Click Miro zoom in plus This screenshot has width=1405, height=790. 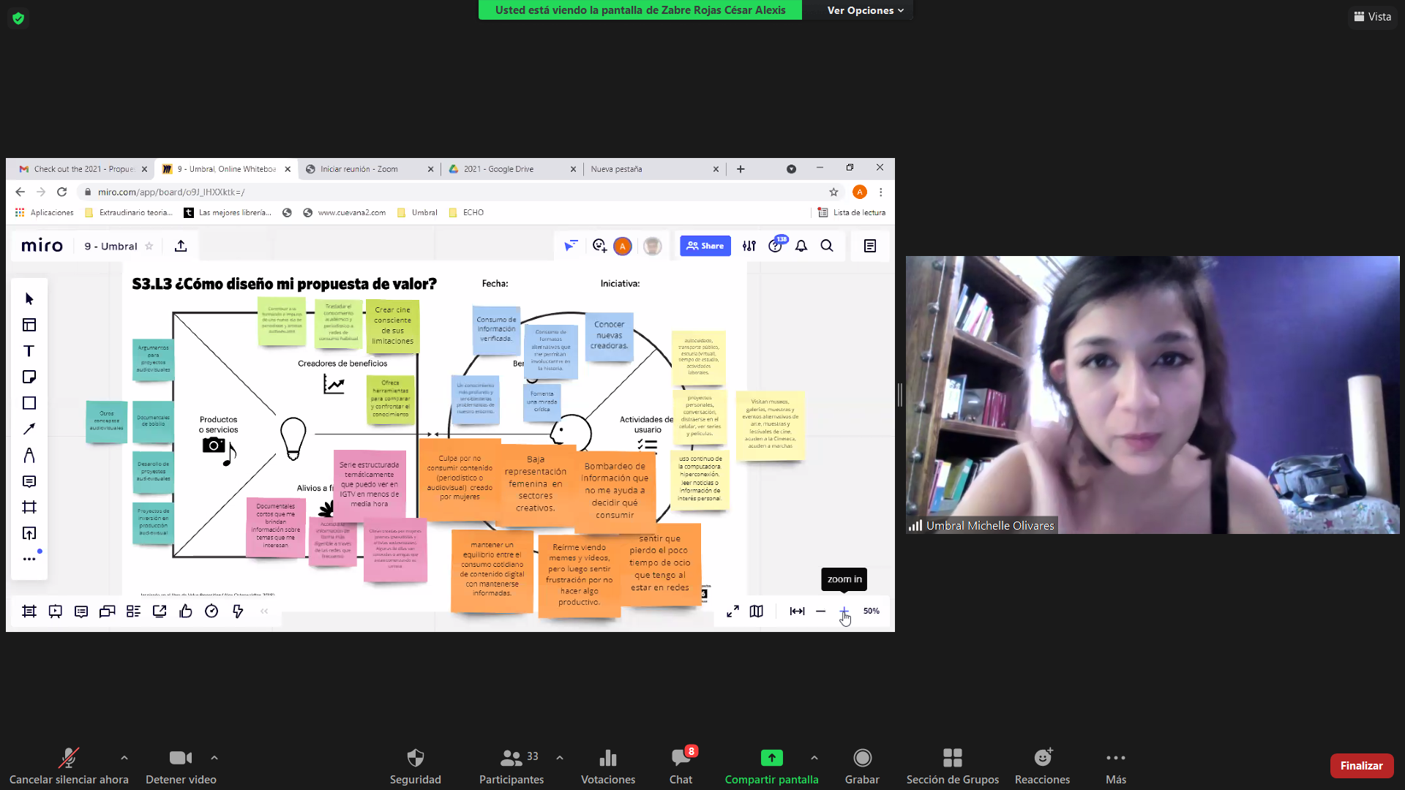(x=844, y=612)
